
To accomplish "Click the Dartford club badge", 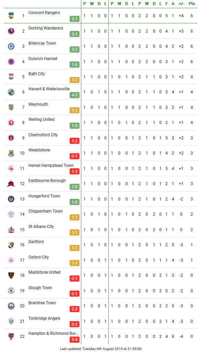I will click(x=11, y=245).
